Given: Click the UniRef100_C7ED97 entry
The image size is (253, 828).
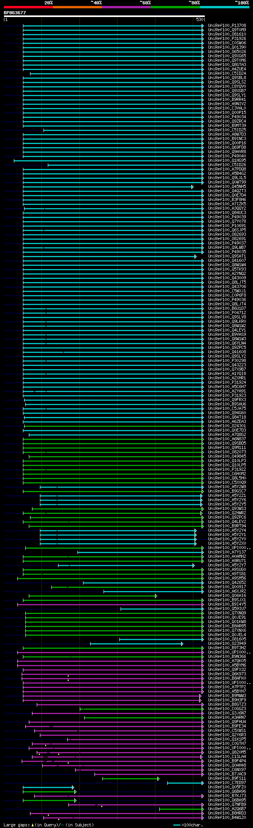Looking at the screenshot, I should click(x=227, y=783).
